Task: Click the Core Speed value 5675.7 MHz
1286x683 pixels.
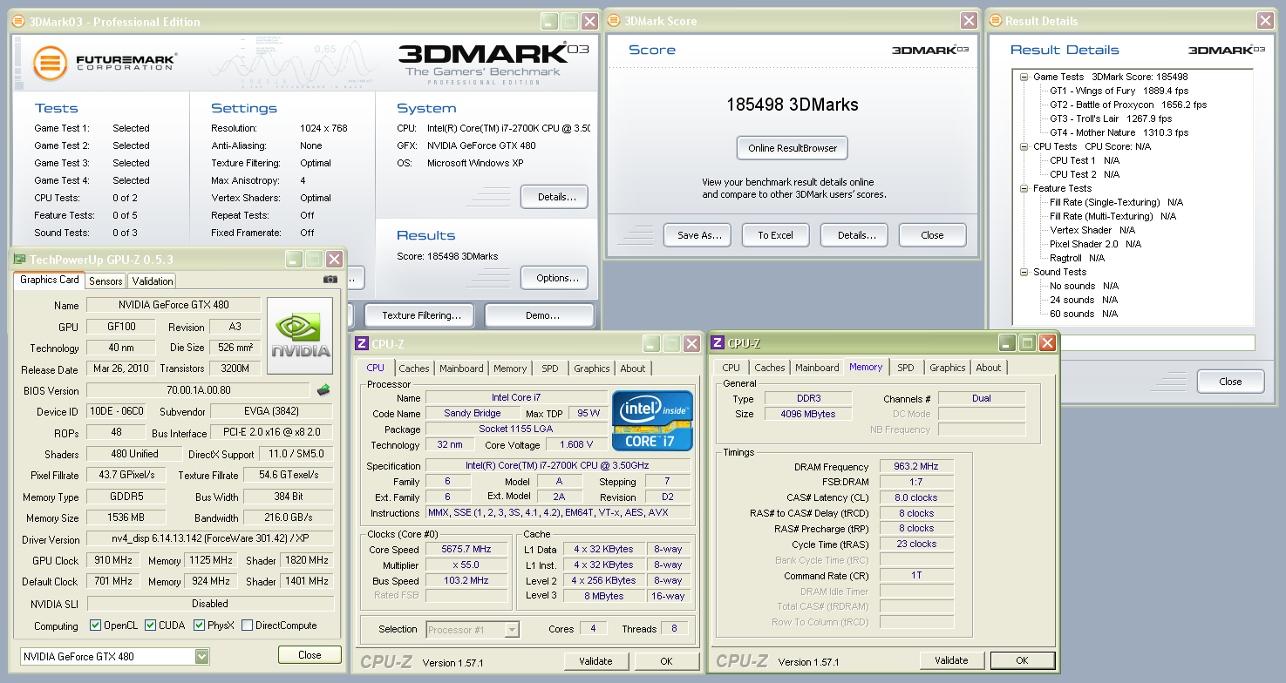Action: click(x=466, y=549)
